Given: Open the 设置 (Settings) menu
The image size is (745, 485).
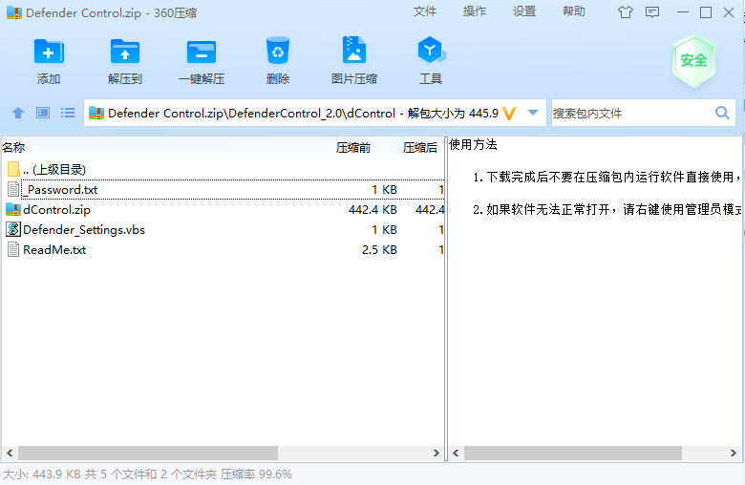Looking at the screenshot, I should (524, 11).
